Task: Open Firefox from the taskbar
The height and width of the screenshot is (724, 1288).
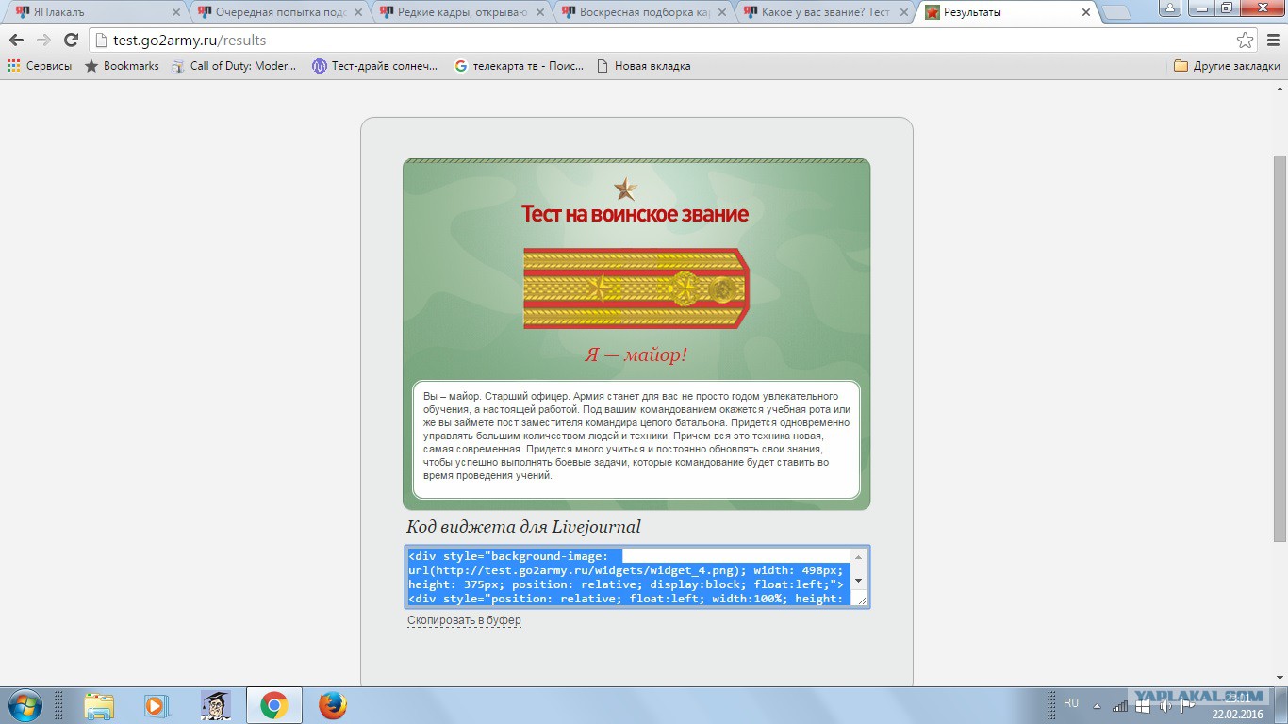Action: 332,705
